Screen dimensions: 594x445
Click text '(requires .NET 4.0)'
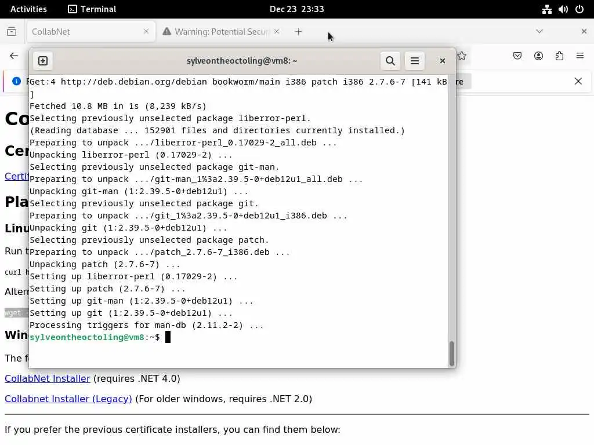137,378
